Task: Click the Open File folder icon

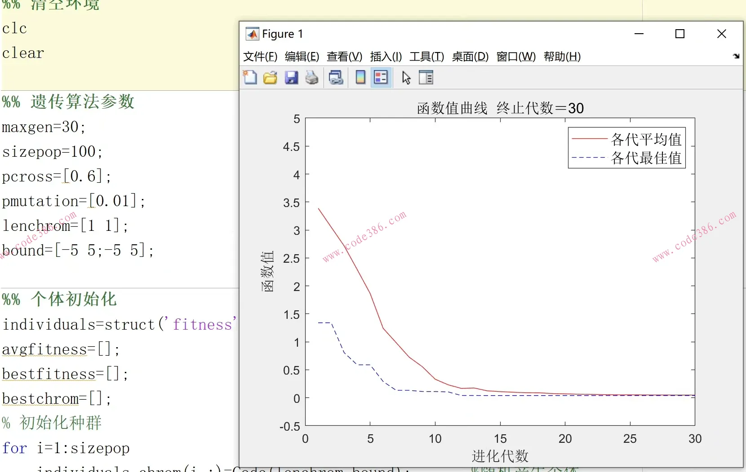Action: coord(270,78)
